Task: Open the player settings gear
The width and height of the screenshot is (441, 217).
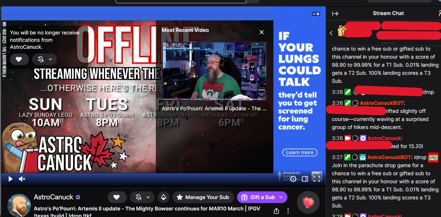Action: click(x=293, y=179)
